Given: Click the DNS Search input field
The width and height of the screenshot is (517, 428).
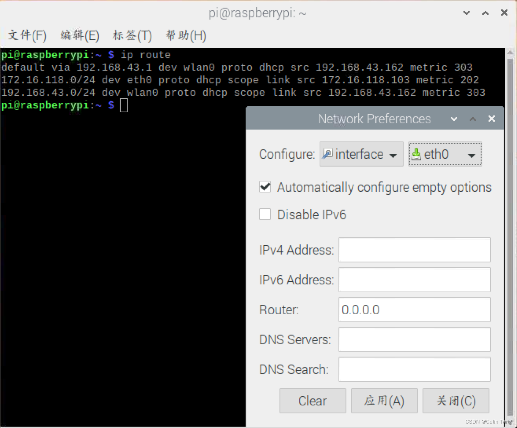Looking at the screenshot, I should click(x=415, y=369).
